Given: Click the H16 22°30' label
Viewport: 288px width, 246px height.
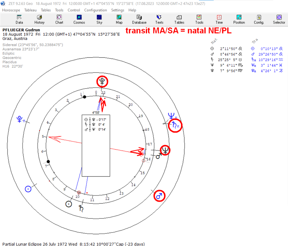Looking at the screenshot, I should click(x=13, y=66).
